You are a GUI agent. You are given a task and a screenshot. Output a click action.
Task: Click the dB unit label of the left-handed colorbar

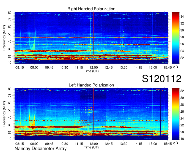175,143
